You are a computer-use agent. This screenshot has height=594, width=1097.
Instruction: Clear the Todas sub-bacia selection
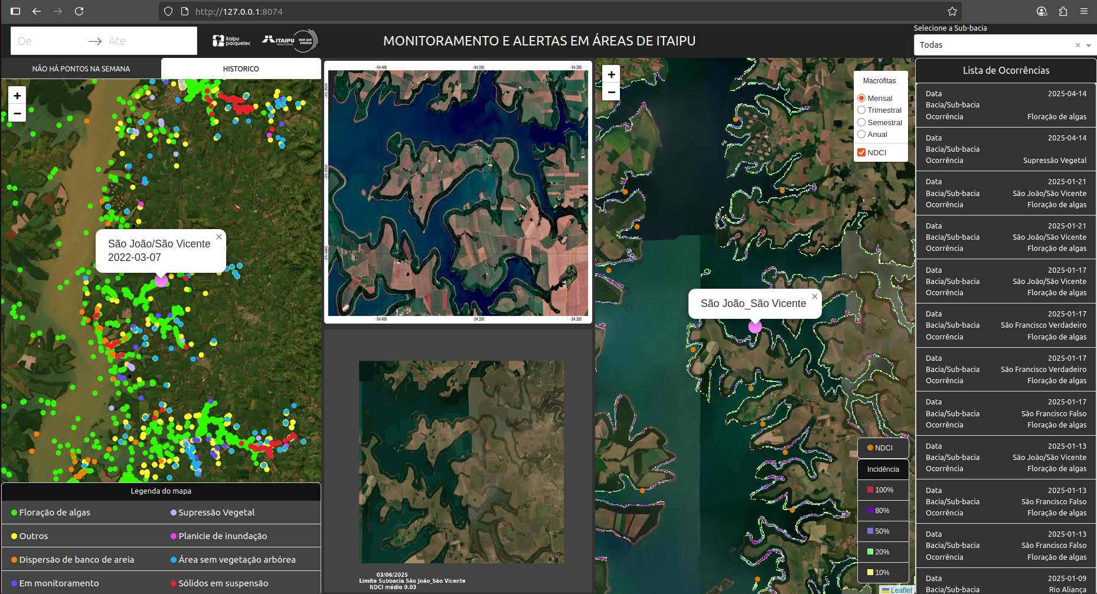point(1078,45)
